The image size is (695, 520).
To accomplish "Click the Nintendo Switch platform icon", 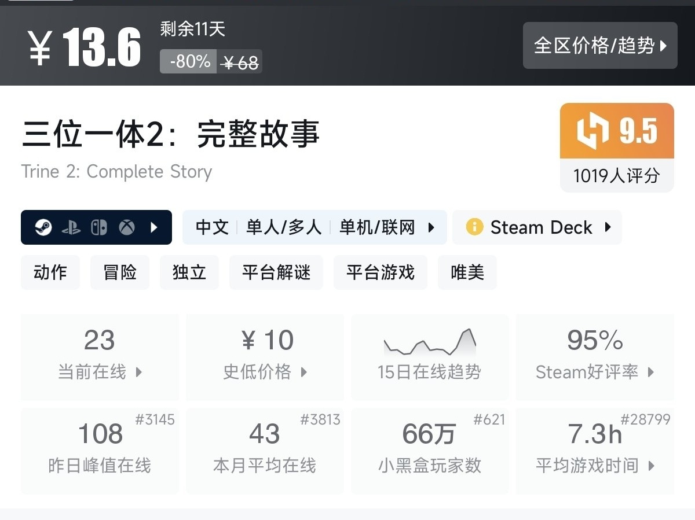I will (x=99, y=227).
